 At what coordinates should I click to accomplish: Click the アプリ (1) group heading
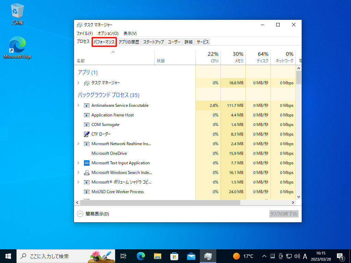pos(87,73)
